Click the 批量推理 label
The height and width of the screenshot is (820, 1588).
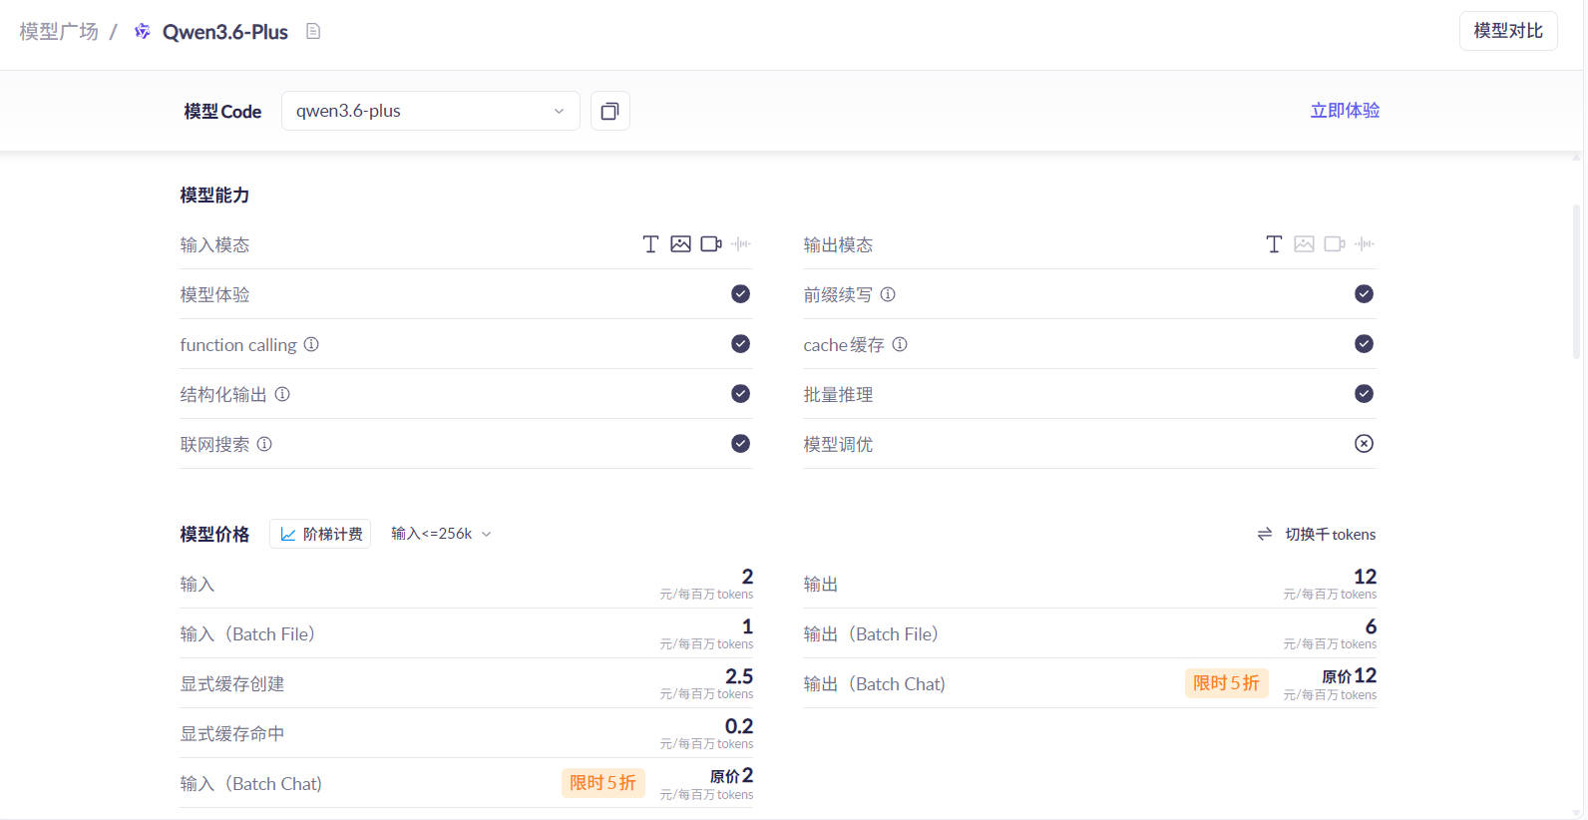point(838,394)
